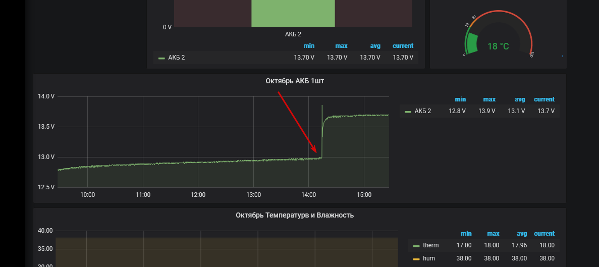Toggle hum series in temperature legend
599x267 pixels.
pos(429,258)
